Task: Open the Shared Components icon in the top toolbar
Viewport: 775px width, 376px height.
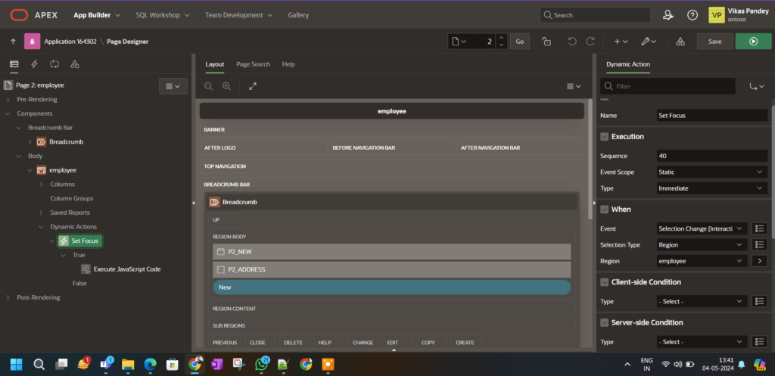Action: (680, 42)
